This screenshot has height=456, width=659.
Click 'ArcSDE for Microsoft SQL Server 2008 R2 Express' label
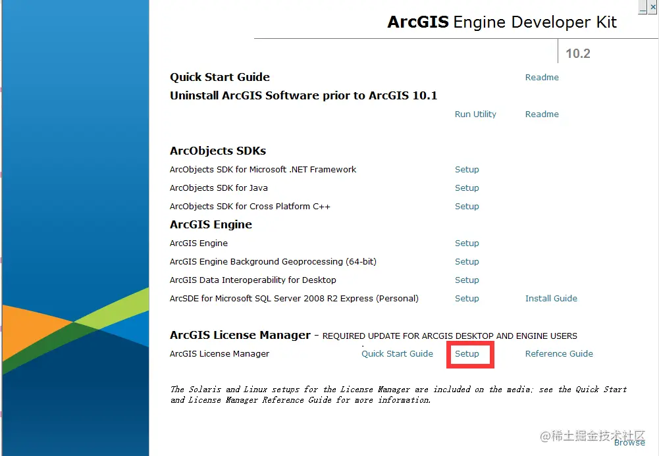[294, 299]
